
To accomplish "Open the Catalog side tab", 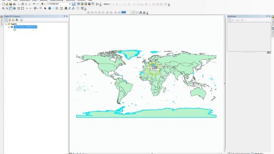I will point(273,21).
